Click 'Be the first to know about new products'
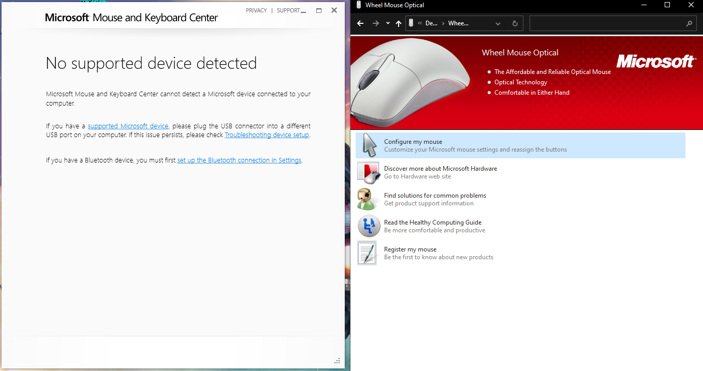The image size is (703, 371). tap(438, 257)
